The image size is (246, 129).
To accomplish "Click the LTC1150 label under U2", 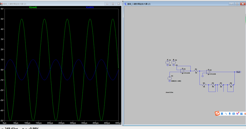I will pyautogui.click(x=213, y=74).
